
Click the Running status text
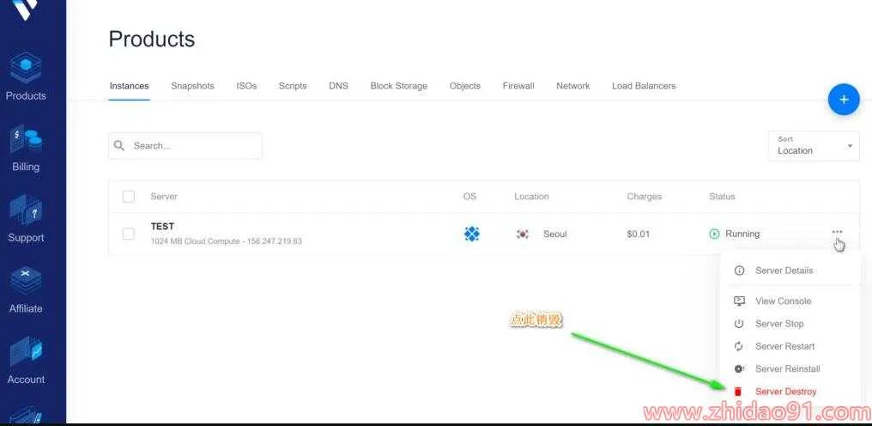point(742,234)
